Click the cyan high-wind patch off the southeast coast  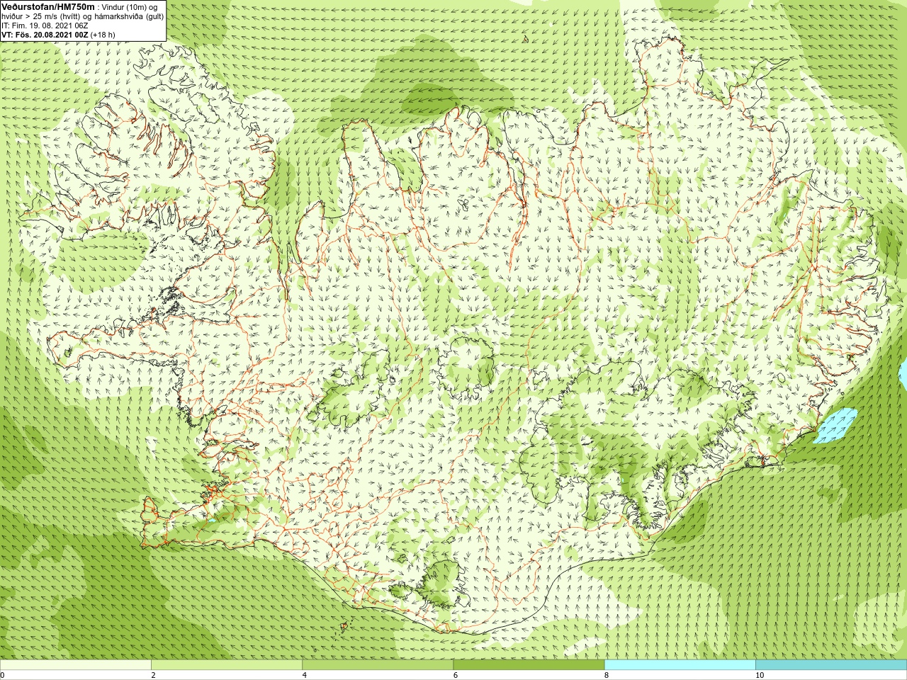tap(835, 426)
